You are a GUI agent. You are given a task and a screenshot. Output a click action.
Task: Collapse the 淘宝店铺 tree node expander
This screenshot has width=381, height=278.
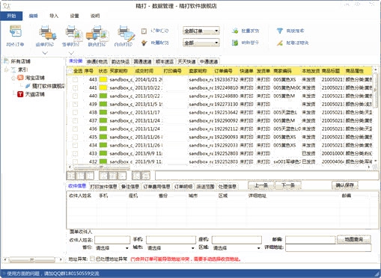click(13, 78)
